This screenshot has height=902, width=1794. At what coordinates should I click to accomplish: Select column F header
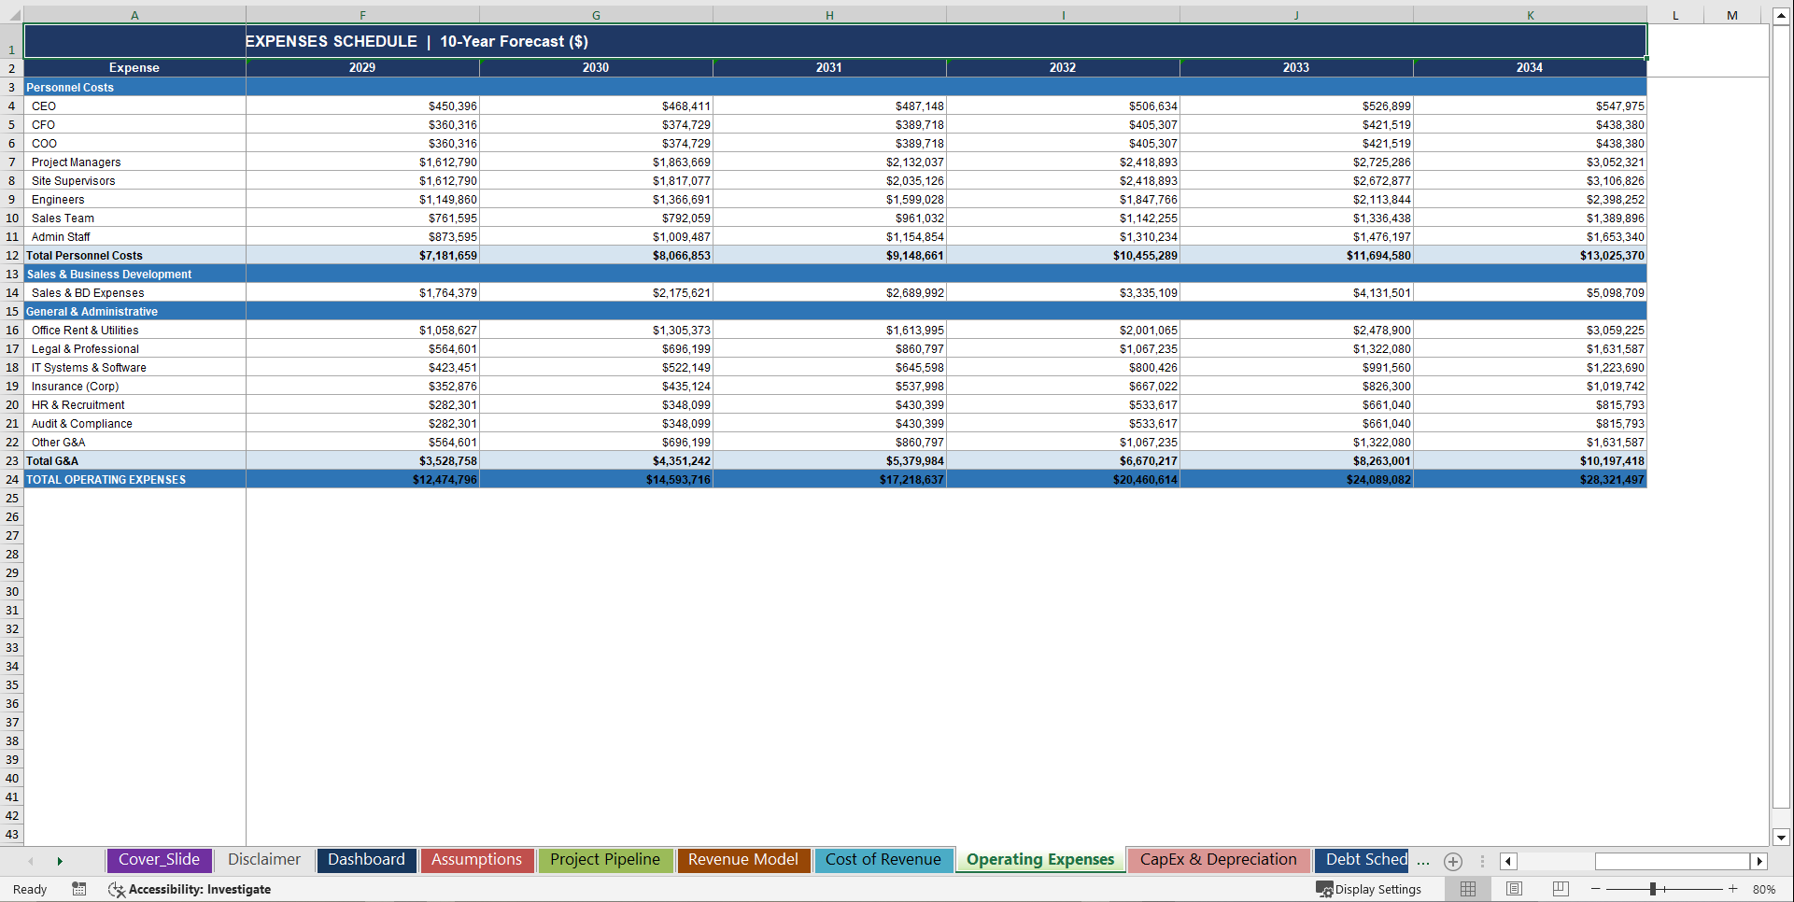point(361,15)
